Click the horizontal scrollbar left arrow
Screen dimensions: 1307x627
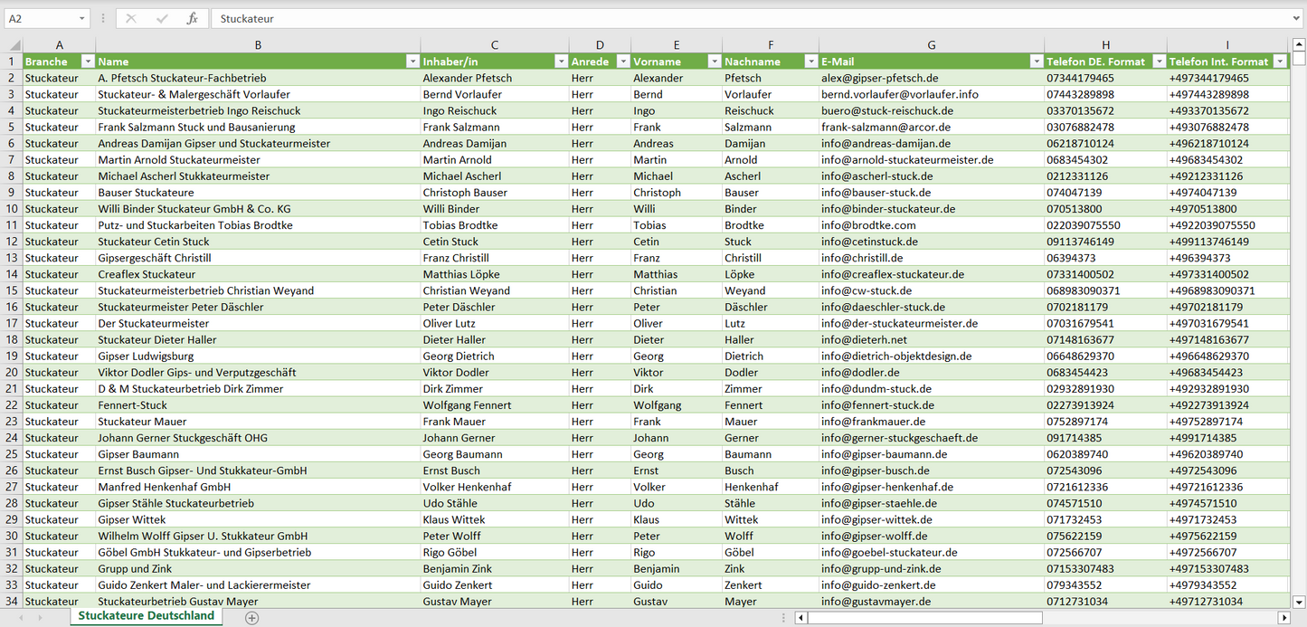(x=800, y=618)
